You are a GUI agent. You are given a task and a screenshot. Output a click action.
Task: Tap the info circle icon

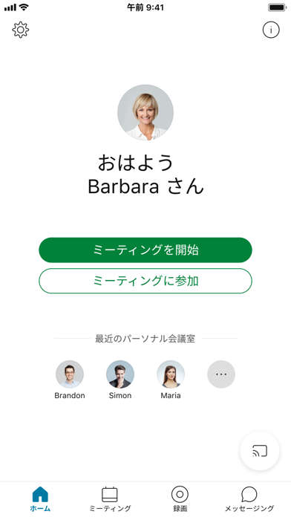point(271,30)
